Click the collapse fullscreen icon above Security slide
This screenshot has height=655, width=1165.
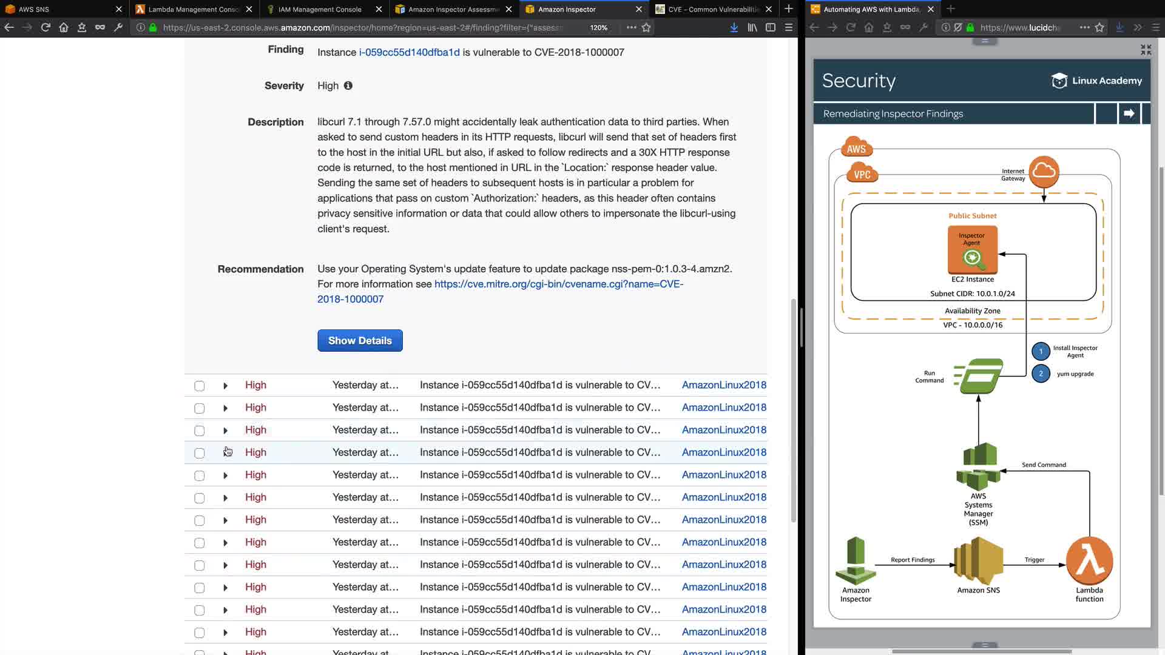click(1146, 50)
